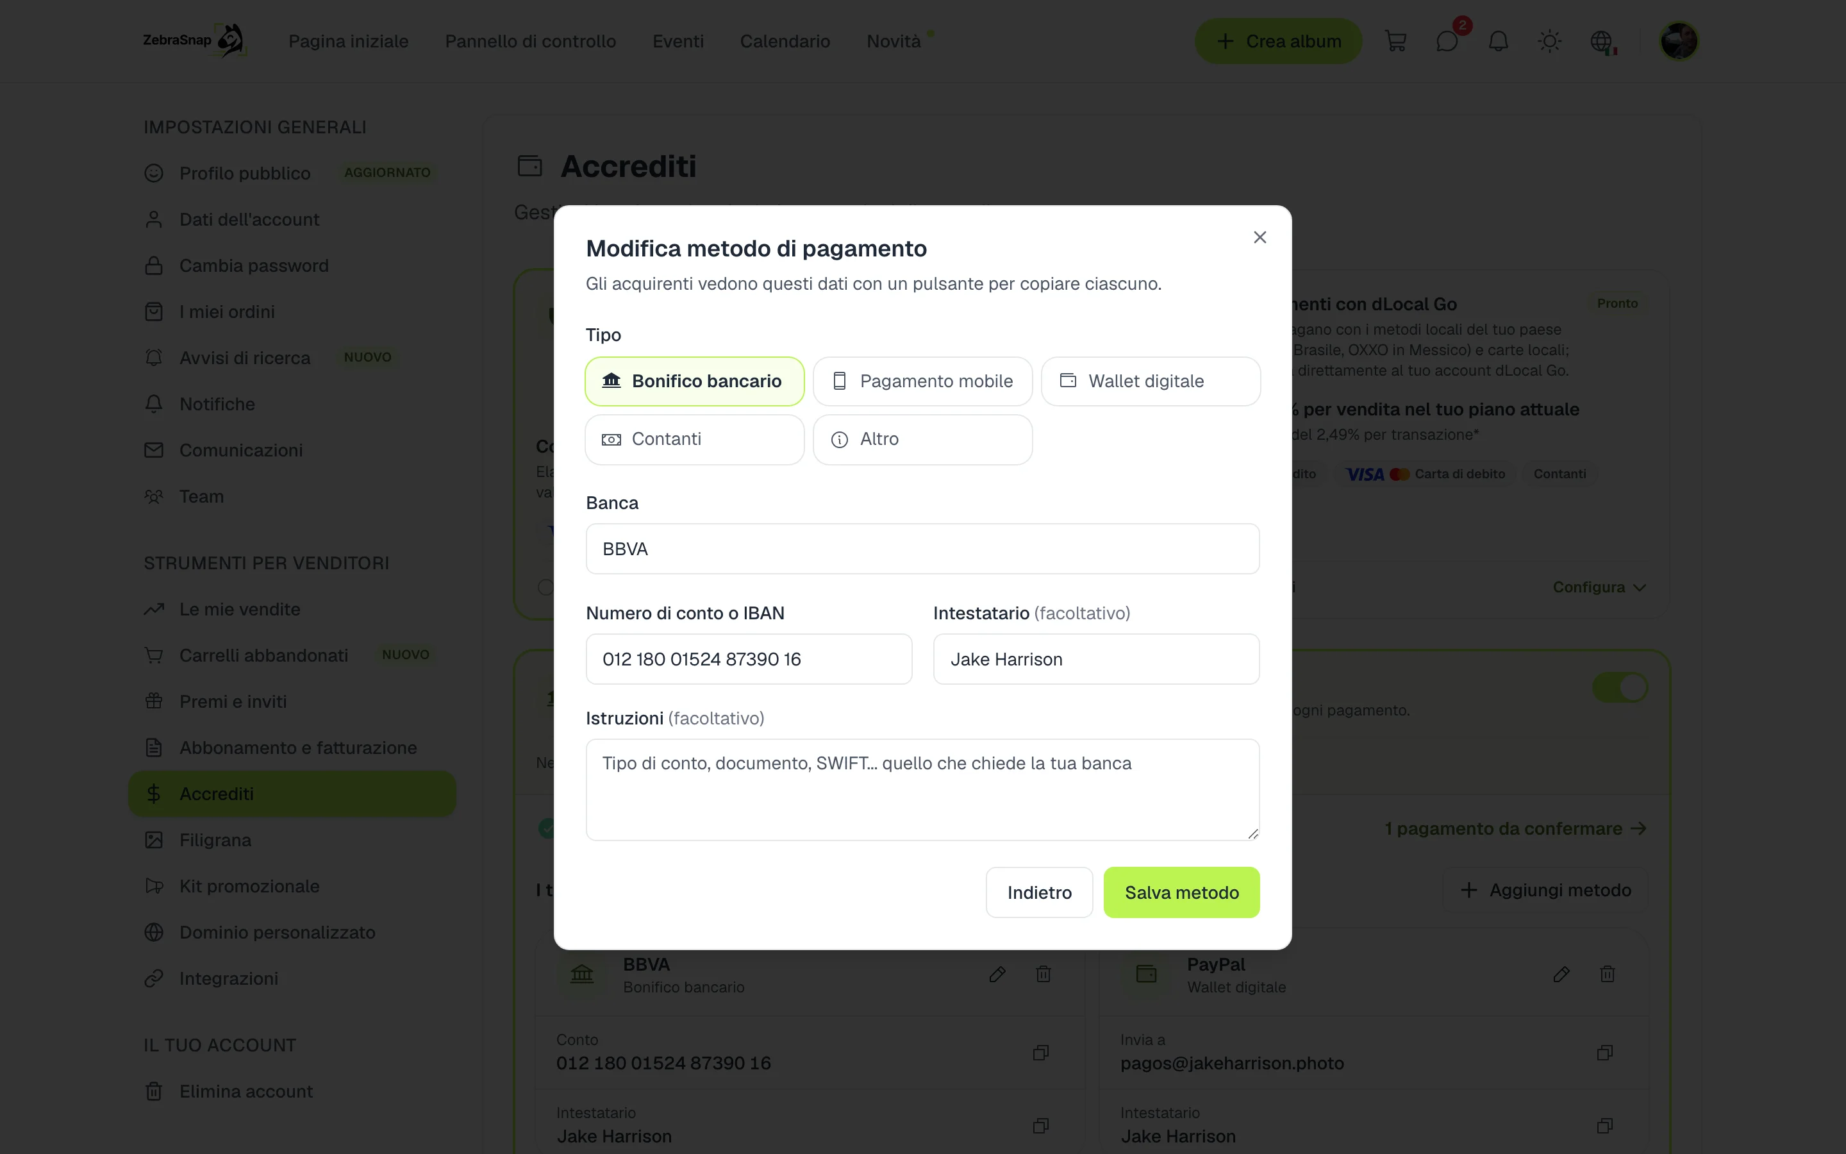
Task: Open Elimina account in sidebar
Action: point(245,1091)
